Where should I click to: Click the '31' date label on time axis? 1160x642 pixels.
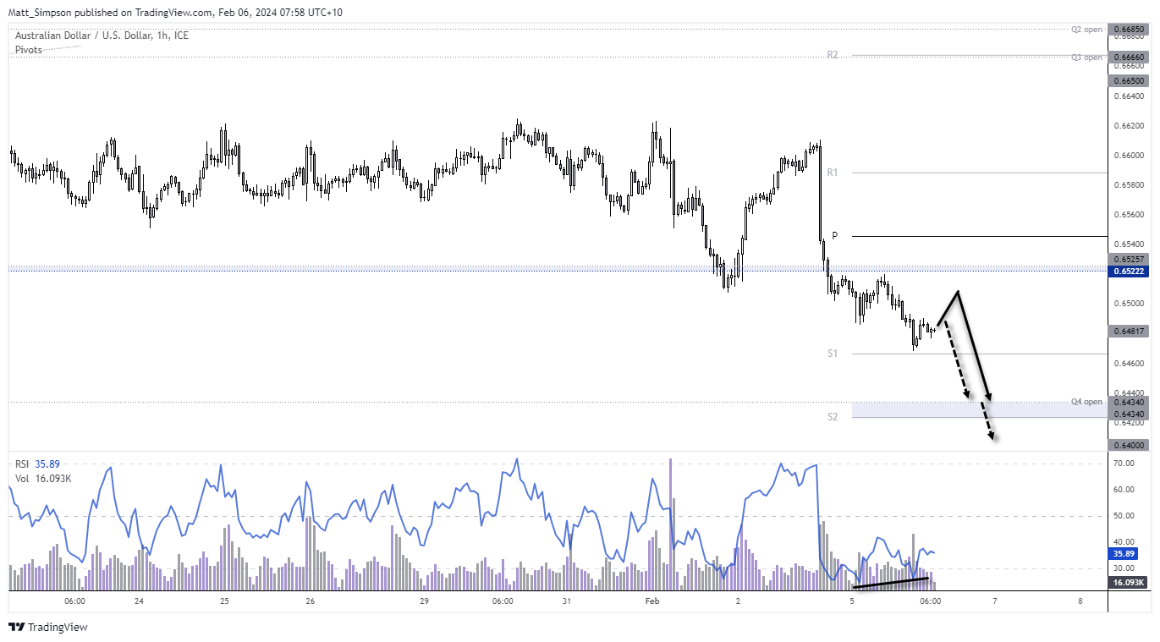point(567,601)
